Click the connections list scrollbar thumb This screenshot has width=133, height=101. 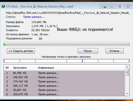pyautogui.click(x=127, y=72)
